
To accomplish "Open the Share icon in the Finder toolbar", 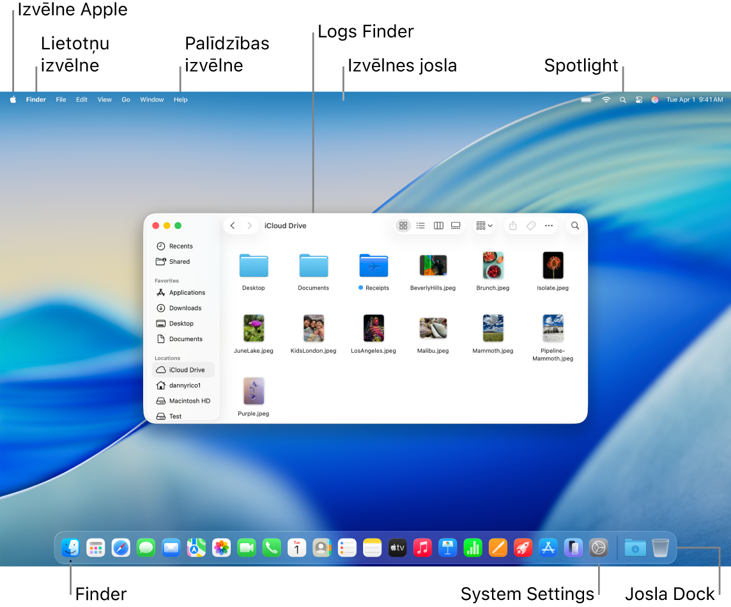I will click(x=512, y=226).
